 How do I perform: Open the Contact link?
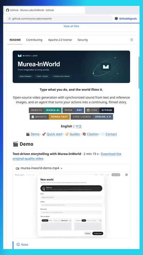point(111,134)
